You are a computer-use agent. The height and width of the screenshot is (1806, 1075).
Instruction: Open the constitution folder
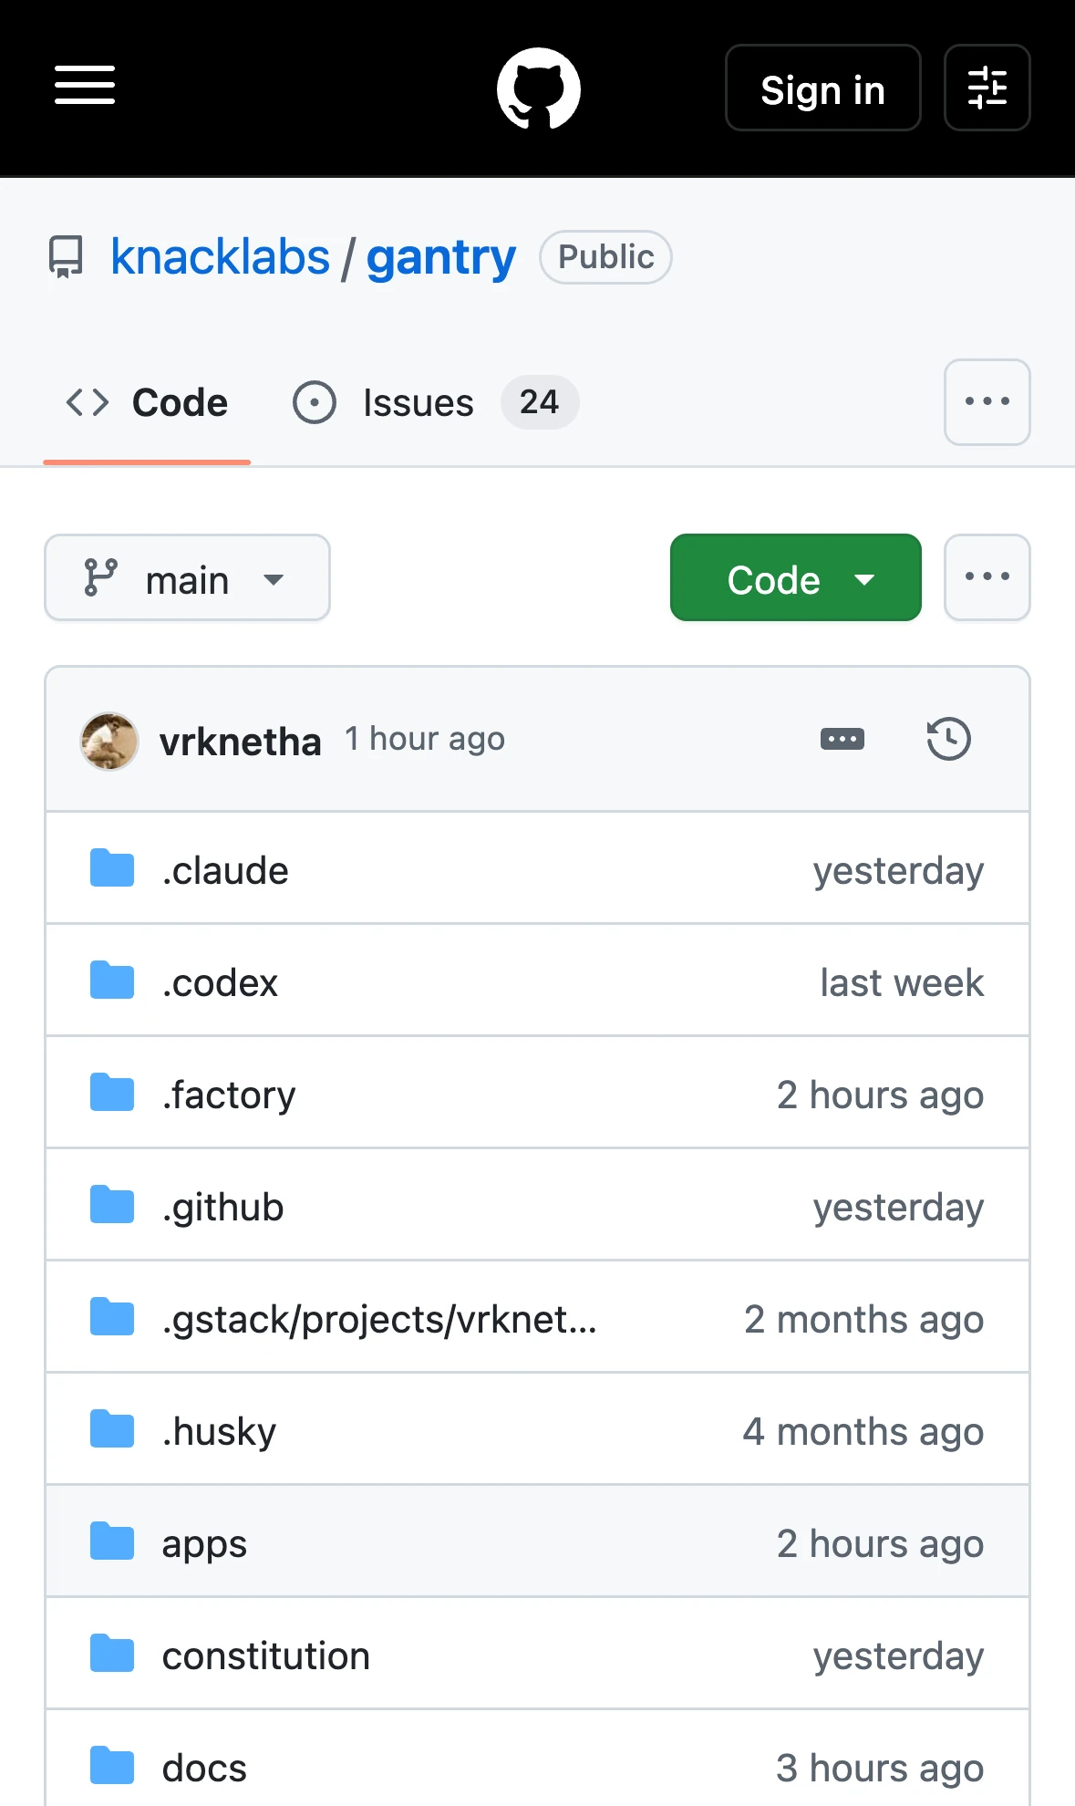(x=265, y=1656)
